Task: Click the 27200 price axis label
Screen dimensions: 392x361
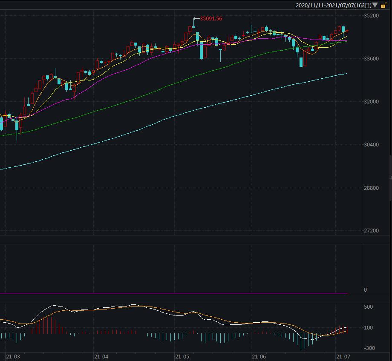Action: pyautogui.click(x=371, y=231)
